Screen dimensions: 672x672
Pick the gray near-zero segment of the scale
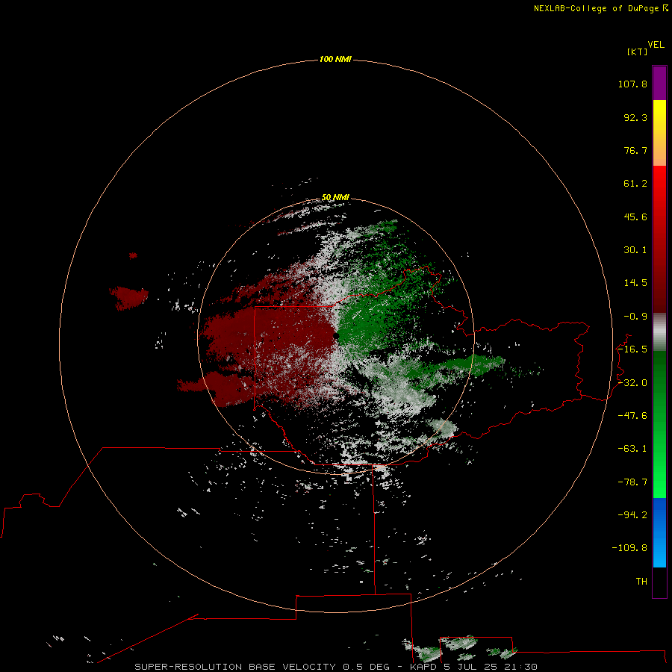click(x=659, y=332)
